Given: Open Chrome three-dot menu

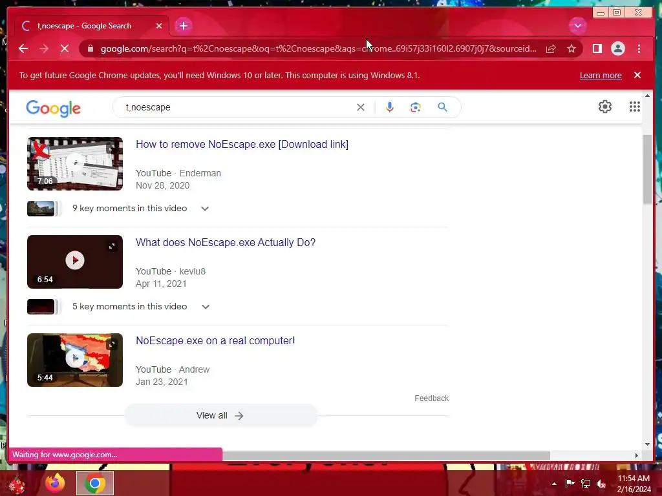Looking at the screenshot, I should pos(639,49).
